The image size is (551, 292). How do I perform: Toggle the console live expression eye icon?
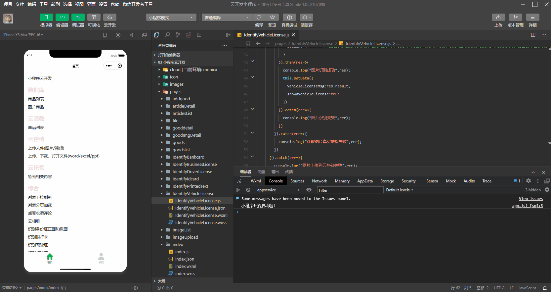309,190
